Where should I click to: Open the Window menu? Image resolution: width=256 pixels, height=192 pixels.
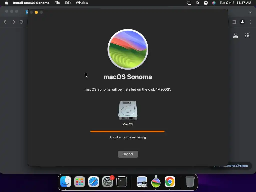point(82,3)
